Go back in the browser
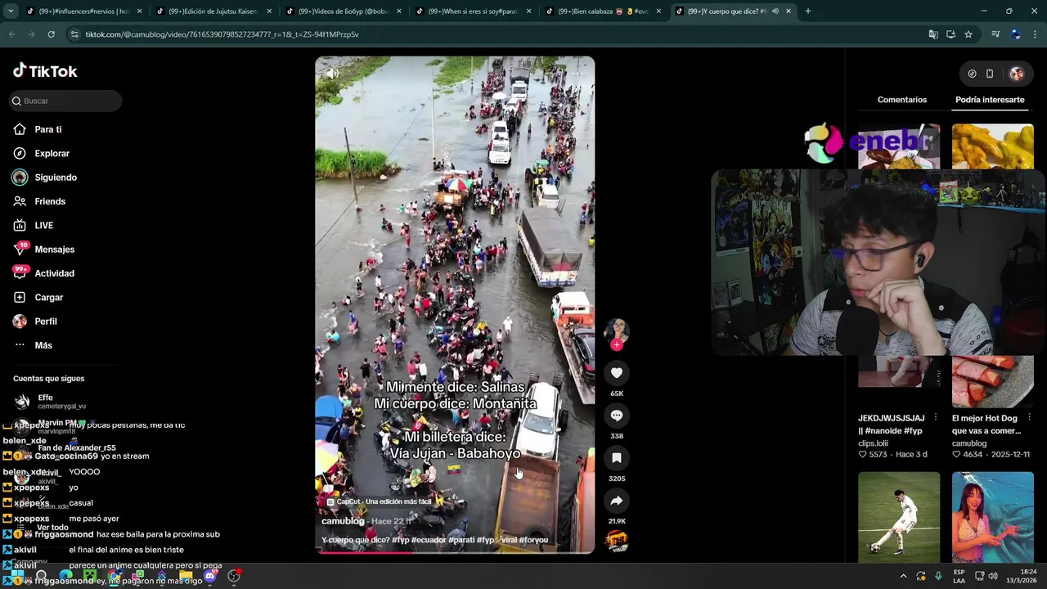Image resolution: width=1047 pixels, height=589 pixels. (x=12, y=34)
